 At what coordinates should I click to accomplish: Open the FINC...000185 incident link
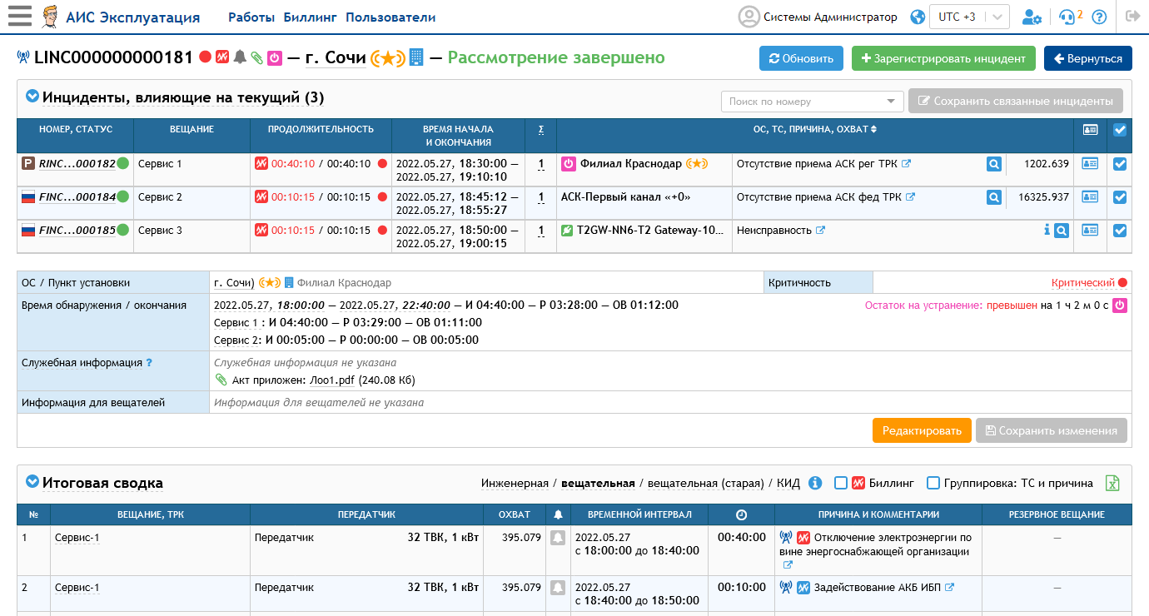pos(77,231)
